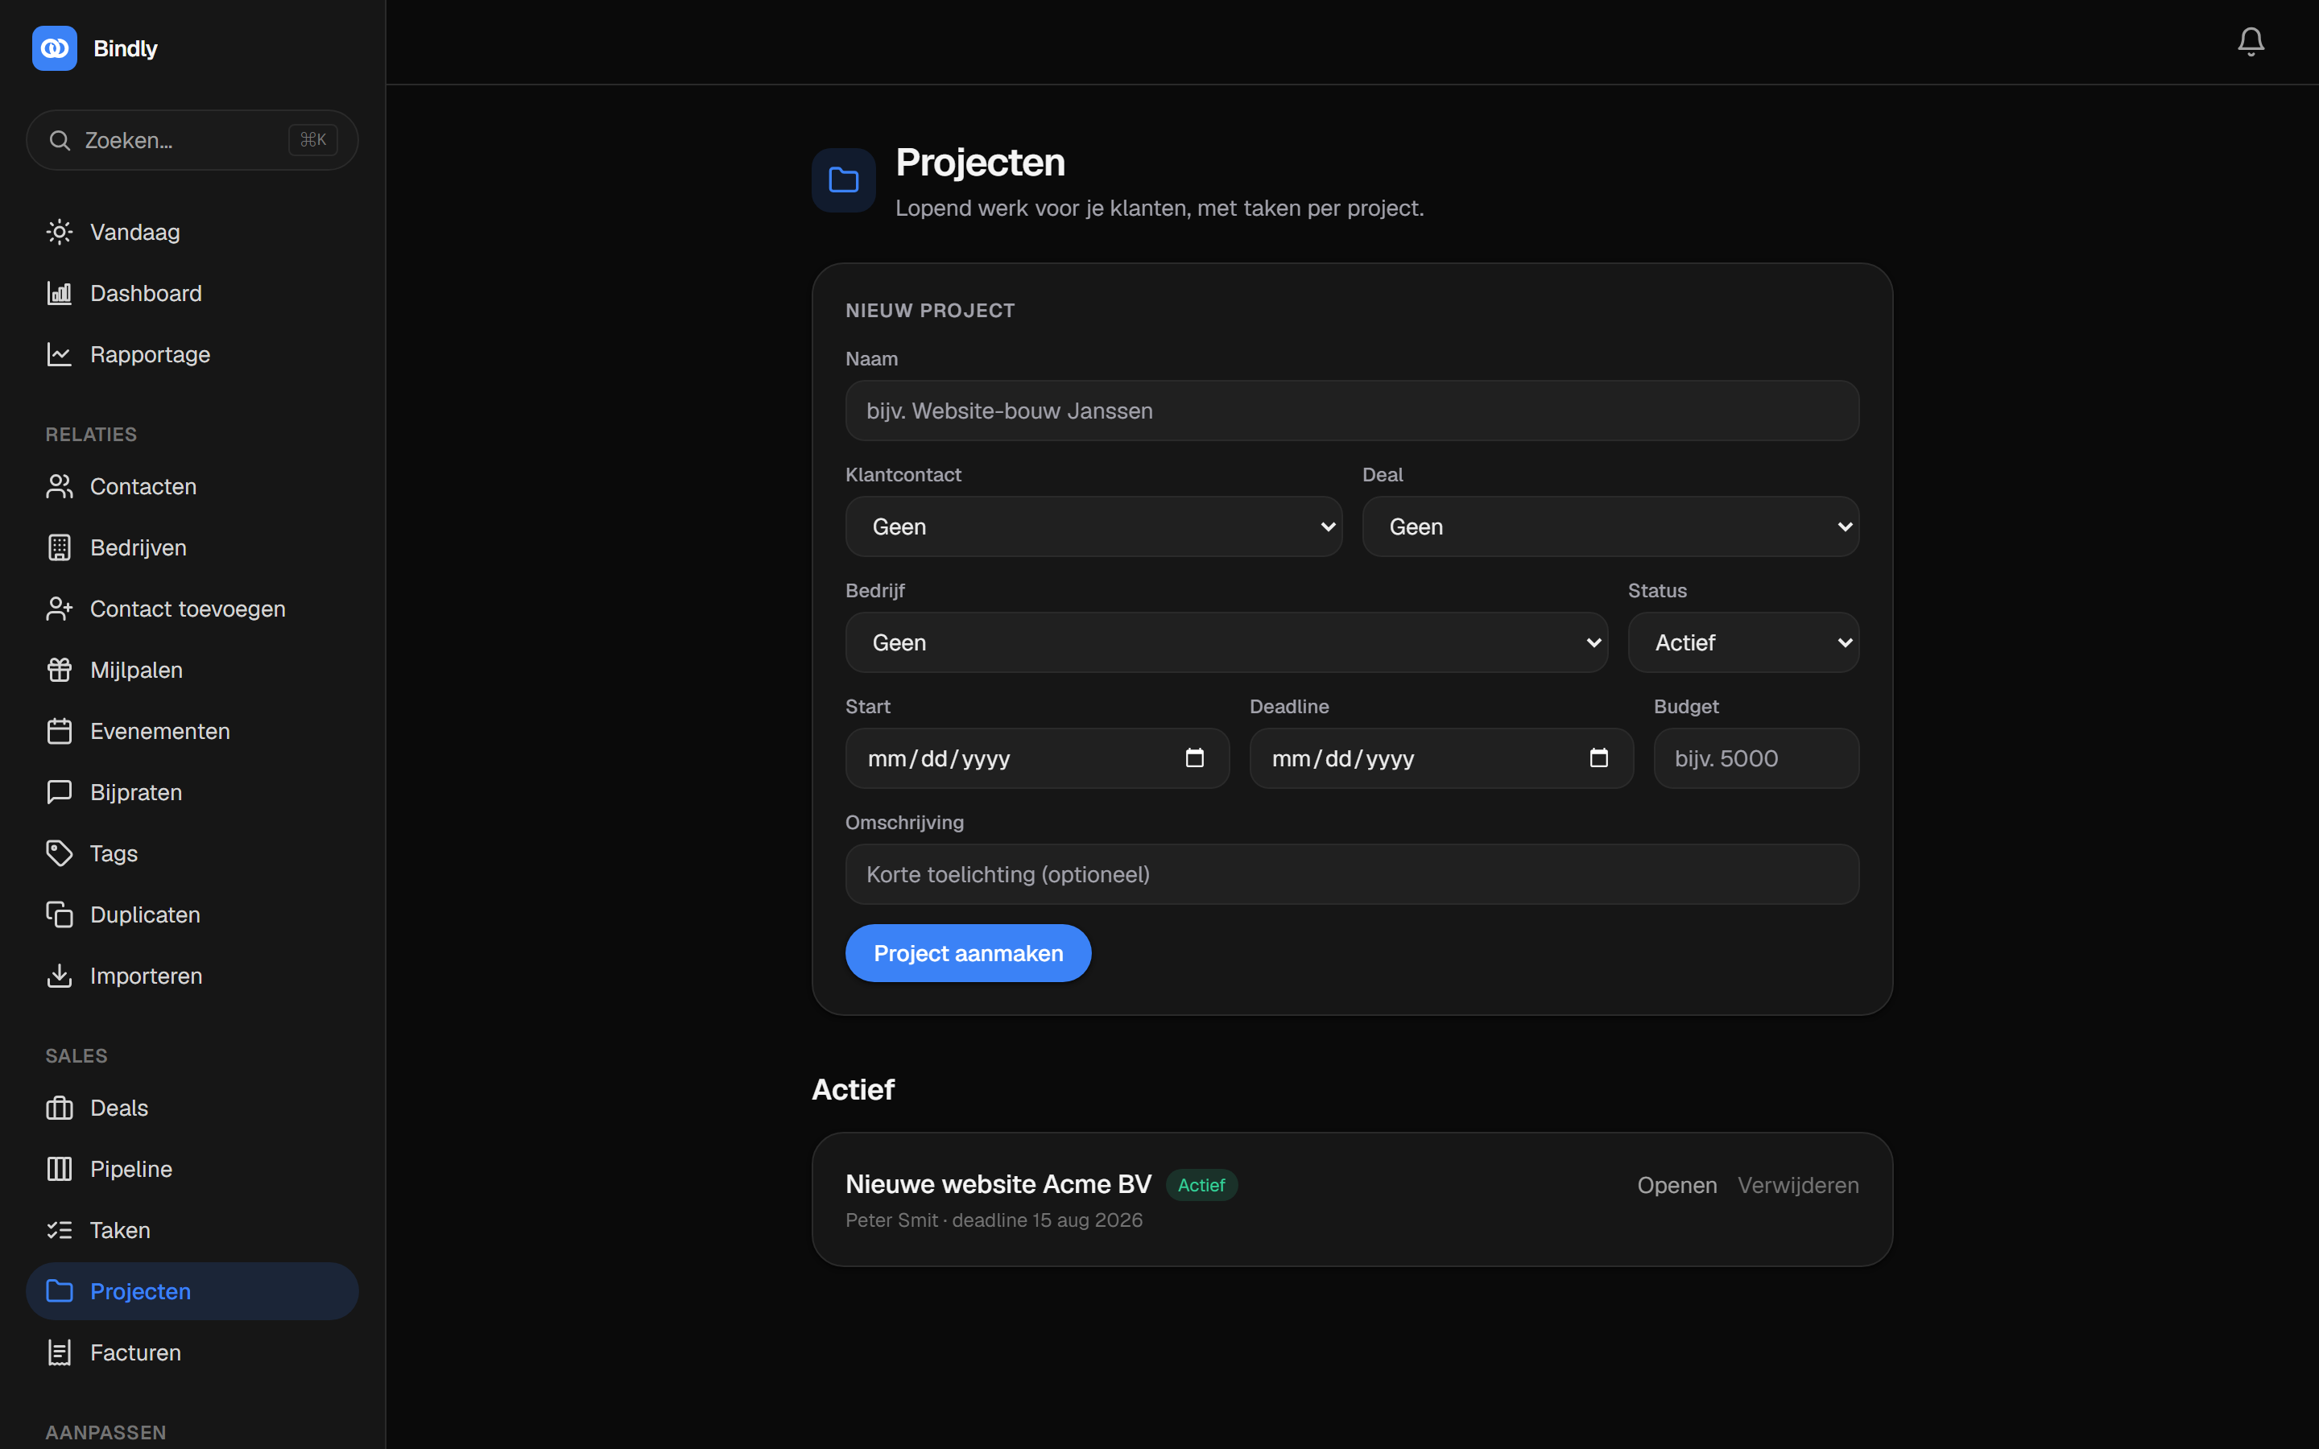The image size is (2319, 1449).
Task: Open the Klantcontact dropdown
Action: pos(1093,527)
